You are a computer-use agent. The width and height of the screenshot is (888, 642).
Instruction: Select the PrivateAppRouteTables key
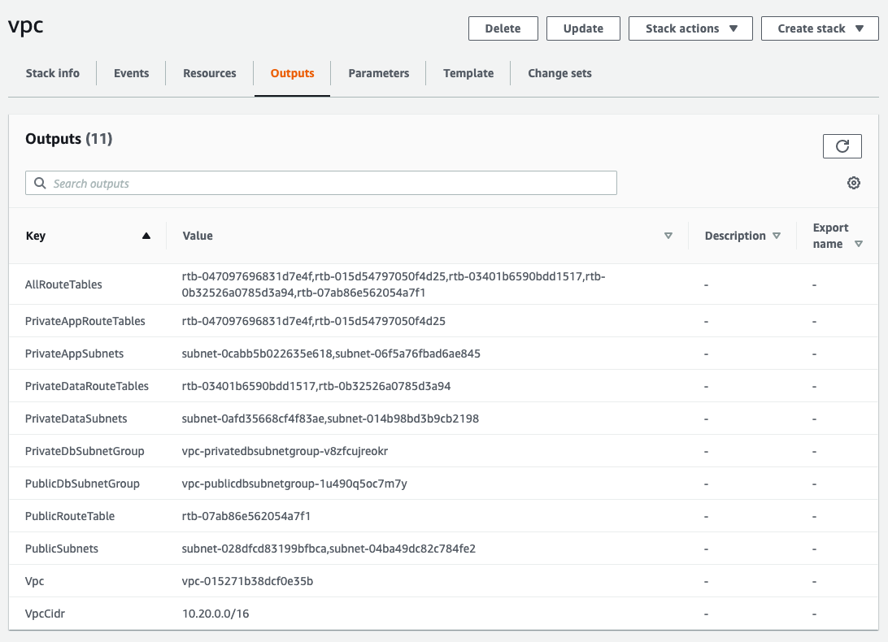pyautogui.click(x=85, y=321)
